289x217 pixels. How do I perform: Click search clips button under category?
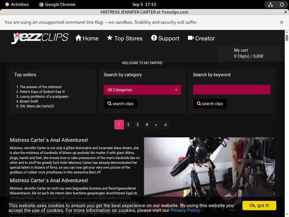(120, 104)
